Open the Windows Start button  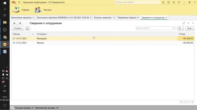[x=5, y=3]
